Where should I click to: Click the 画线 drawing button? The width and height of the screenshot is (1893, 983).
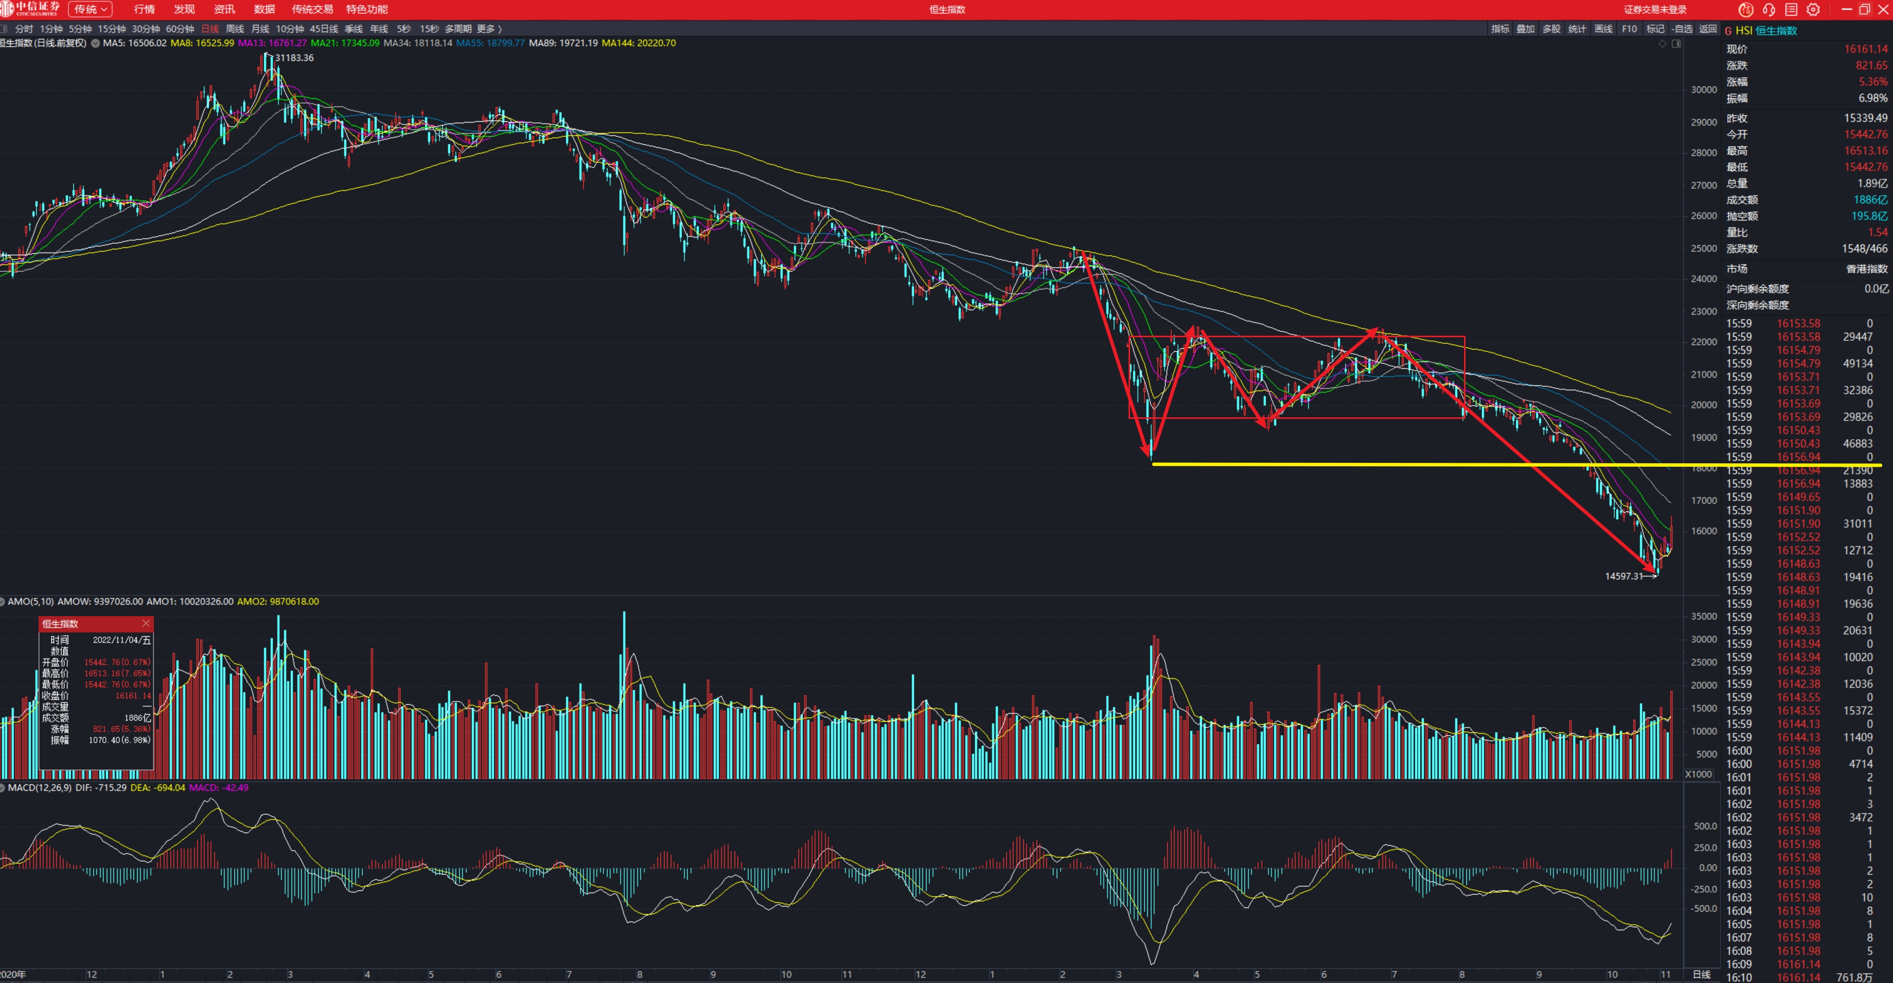tap(1604, 29)
